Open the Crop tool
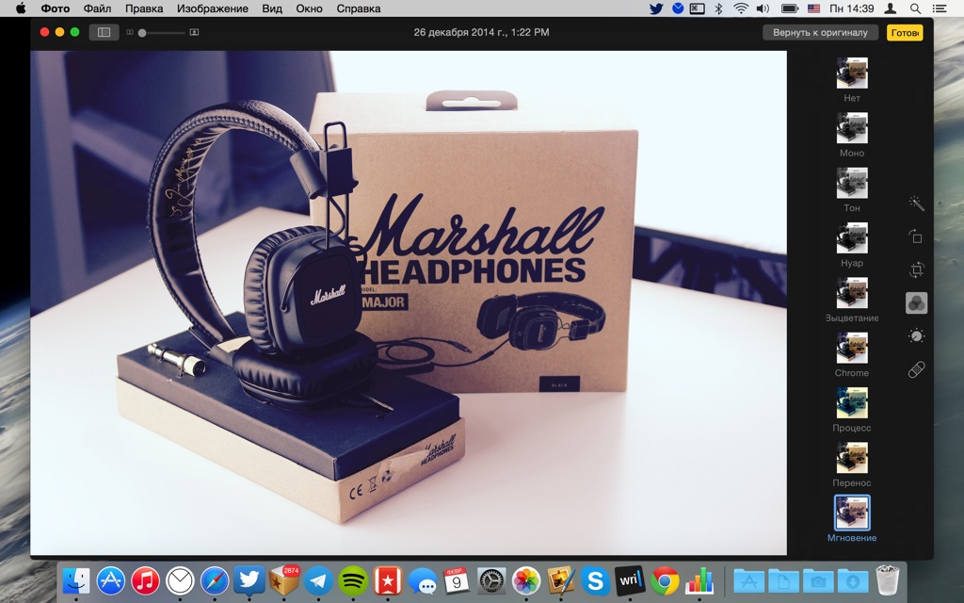 click(916, 269)
